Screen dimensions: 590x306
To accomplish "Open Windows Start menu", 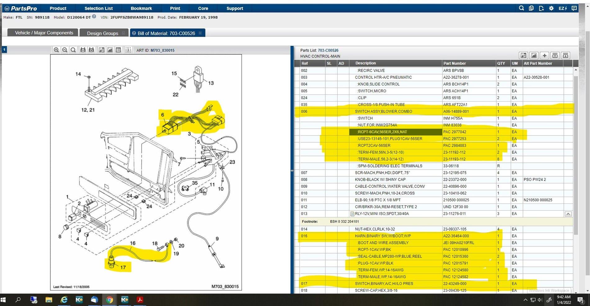I will point(3,300).
